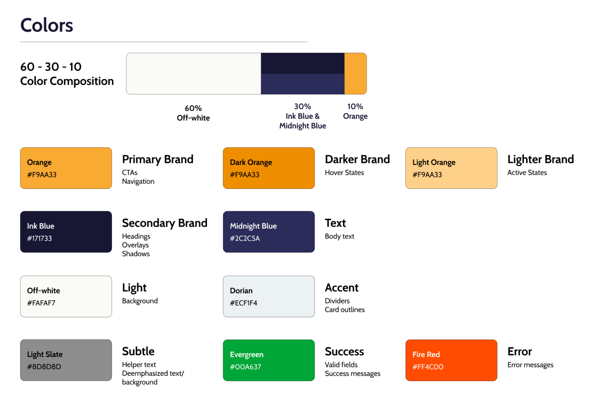Click the "Lighter Brand" heading
The width and height of the screenshot is (596, 403).
pyautogui.click(x=541, y=159)
